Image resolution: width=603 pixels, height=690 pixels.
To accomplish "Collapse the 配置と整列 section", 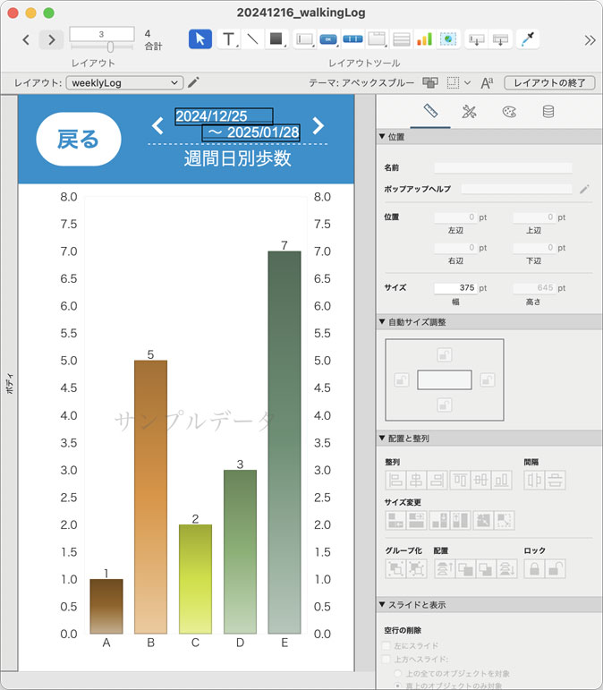I will [x=382, y=438].
